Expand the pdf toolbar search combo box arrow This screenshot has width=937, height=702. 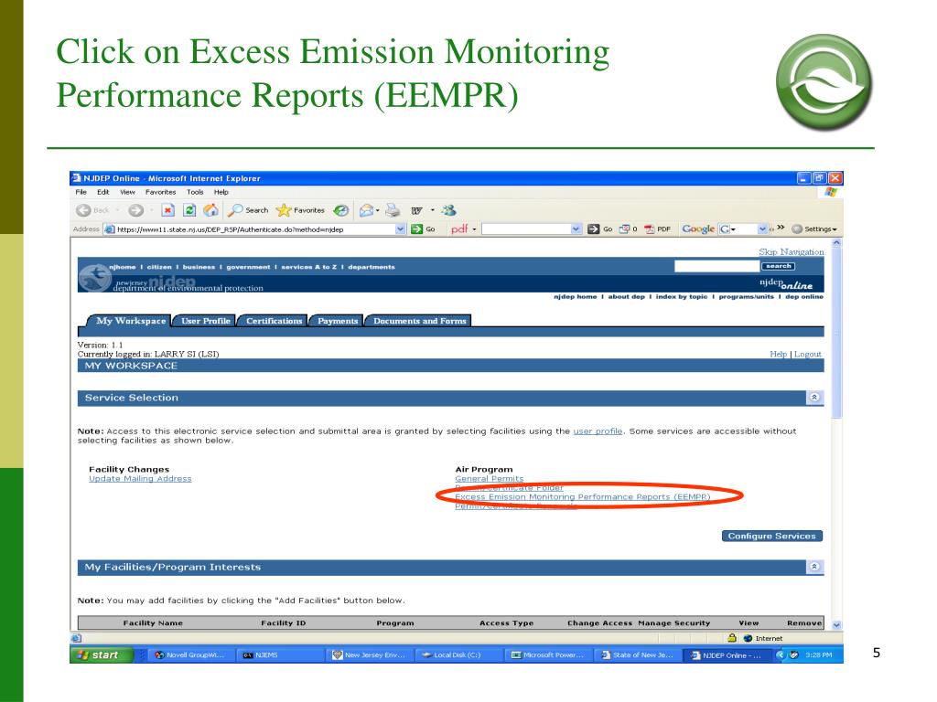(576, 229)
